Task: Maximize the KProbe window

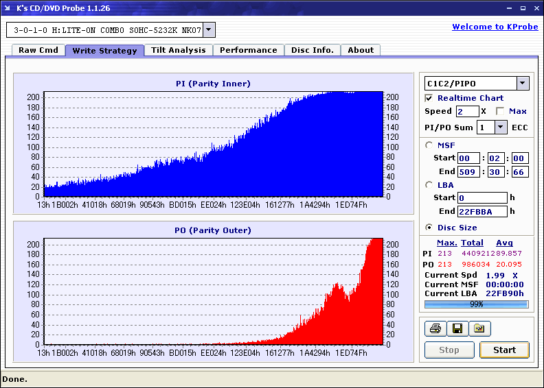Action: [x=523, y=8]
